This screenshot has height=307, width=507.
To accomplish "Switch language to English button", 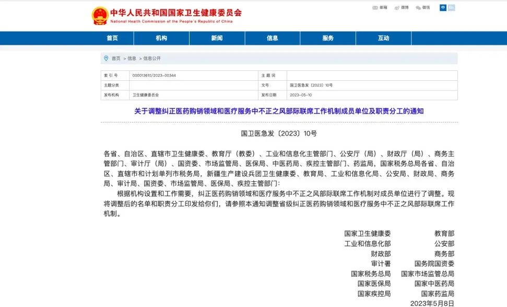I will [451, 8].
